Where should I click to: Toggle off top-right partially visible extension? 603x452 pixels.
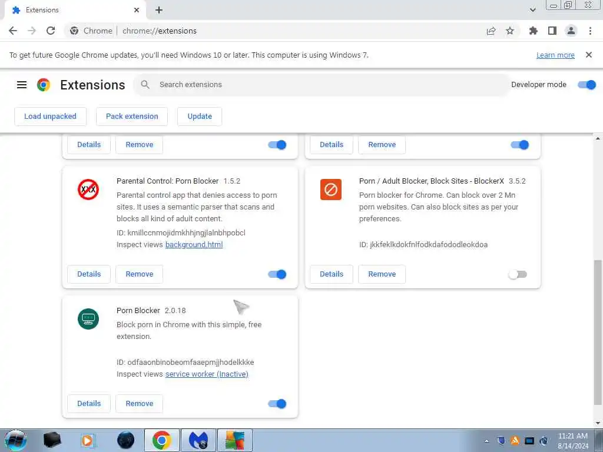520,145
